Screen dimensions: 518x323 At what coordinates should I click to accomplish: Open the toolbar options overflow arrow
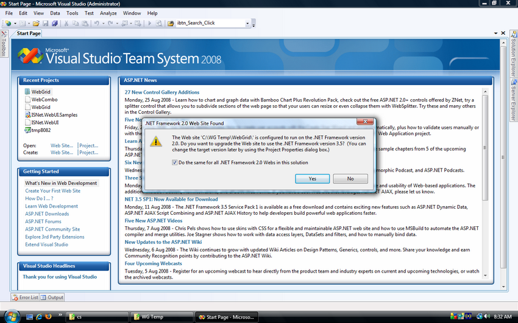(x=254, y=23)
